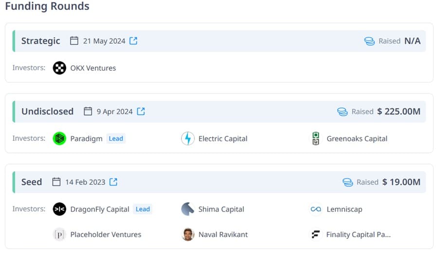
Task: Click the calendar icon beside 21 May 2024
Action: (74, 41)
